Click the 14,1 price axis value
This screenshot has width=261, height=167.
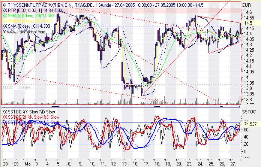point(248,66)
